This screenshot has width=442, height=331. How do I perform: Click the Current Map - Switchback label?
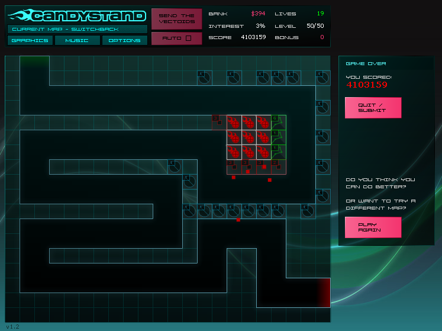pos(77,28)
